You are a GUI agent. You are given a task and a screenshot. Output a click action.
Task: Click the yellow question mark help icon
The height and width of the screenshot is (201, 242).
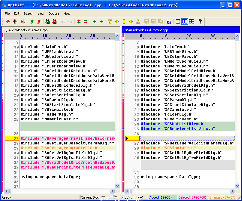tap(200, 21)
